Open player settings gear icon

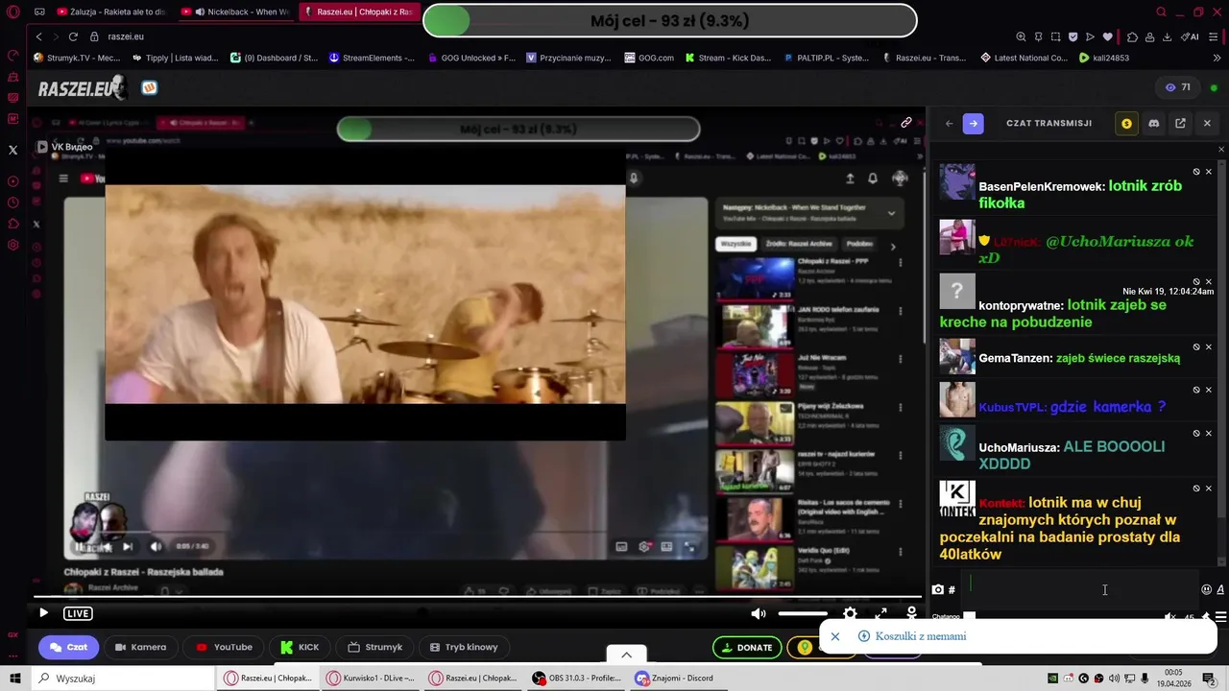tap(850, 613)
